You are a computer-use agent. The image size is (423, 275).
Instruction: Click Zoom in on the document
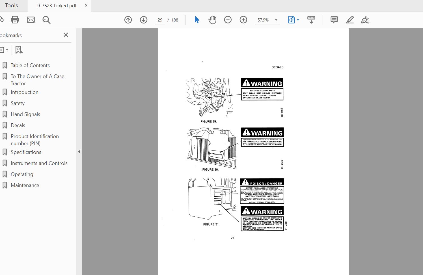click(x=243, y=20)
